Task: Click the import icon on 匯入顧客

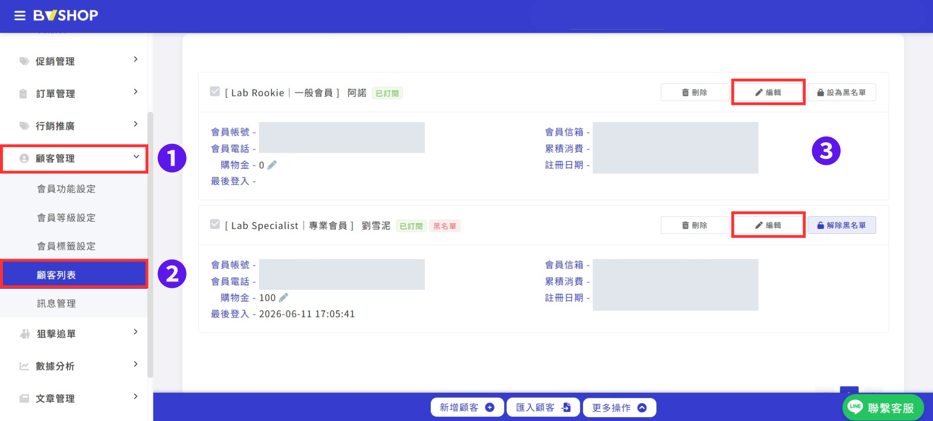Action: tap(566, 407)
